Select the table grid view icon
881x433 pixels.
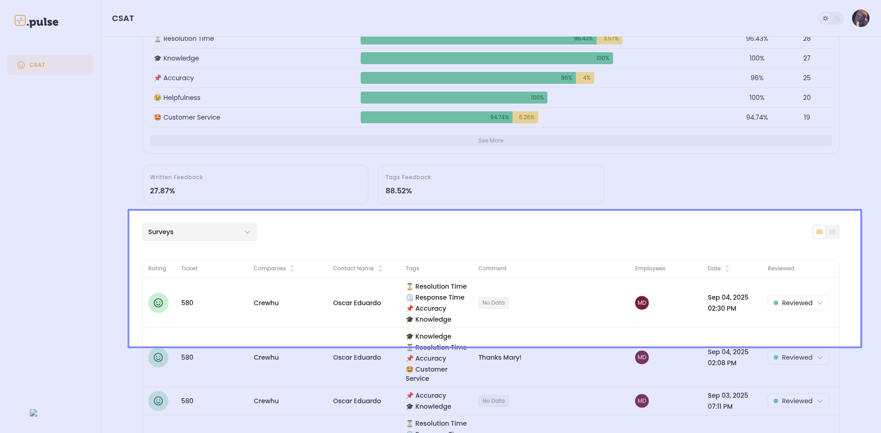[820, 232]
